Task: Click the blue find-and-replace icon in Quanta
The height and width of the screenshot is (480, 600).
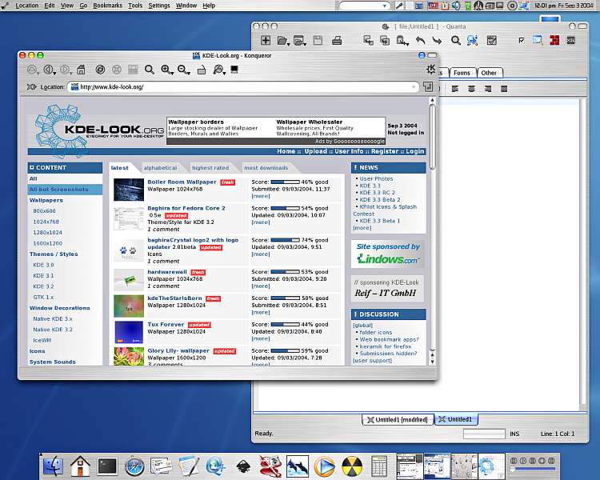Action: point(472,40)
